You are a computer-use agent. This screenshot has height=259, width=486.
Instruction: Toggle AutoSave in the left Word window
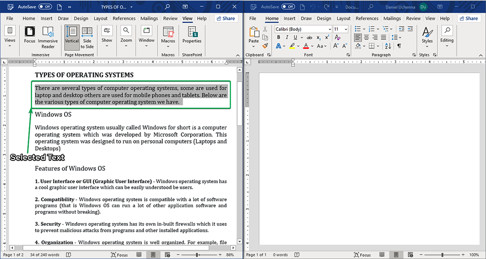45,7
